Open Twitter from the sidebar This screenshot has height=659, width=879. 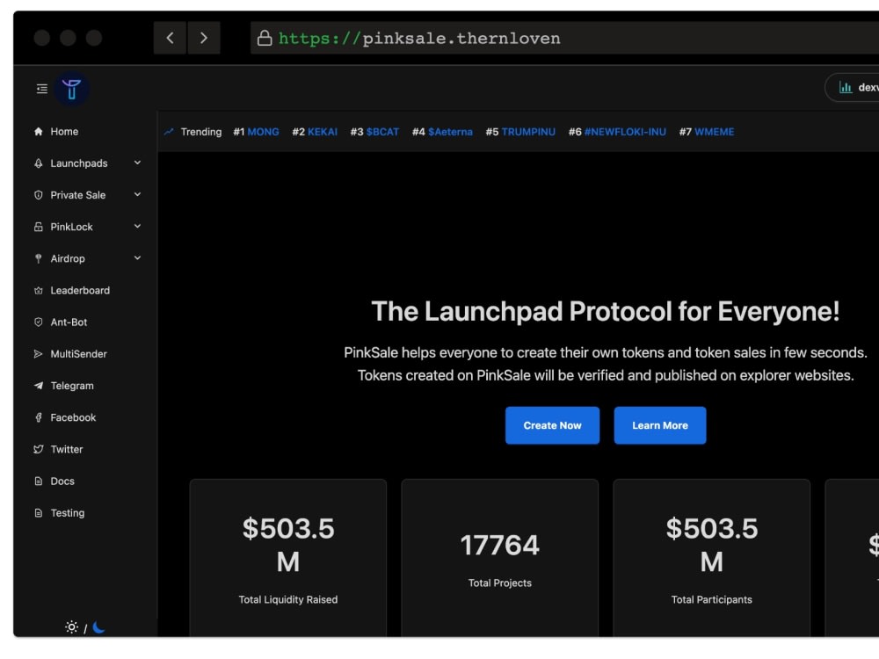pos(37,449)
